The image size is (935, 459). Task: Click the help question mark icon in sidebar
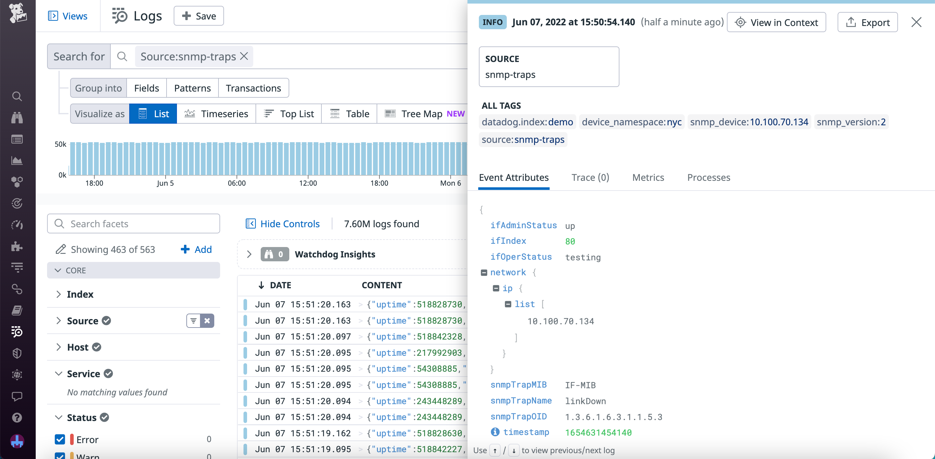17,418
